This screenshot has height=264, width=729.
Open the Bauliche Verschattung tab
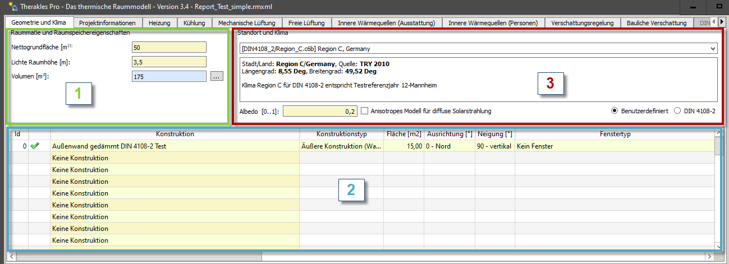657,23
